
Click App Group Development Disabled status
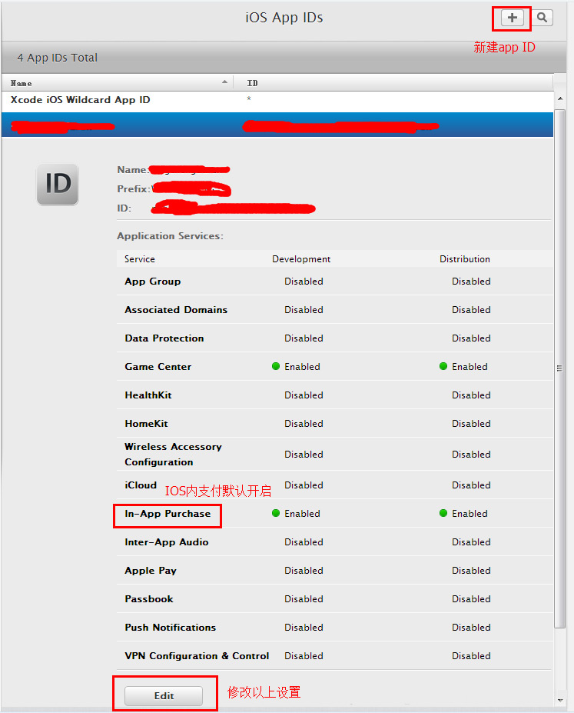point(304,282)
